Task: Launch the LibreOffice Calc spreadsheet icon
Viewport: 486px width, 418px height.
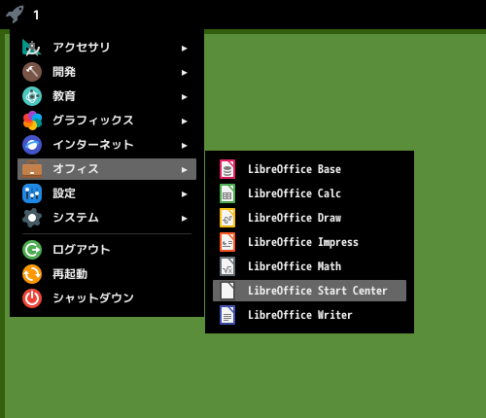Action: (x=227, y=193)
